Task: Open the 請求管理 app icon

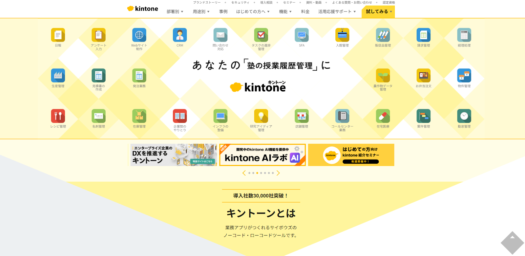Action: pyautogui.click(x=424, y=35)
